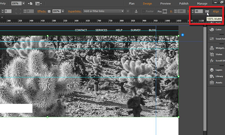Click the CONTACT menu item on canvas
Image resolution: width=225 pixels, height=135 pixels.
click(81, 30)
